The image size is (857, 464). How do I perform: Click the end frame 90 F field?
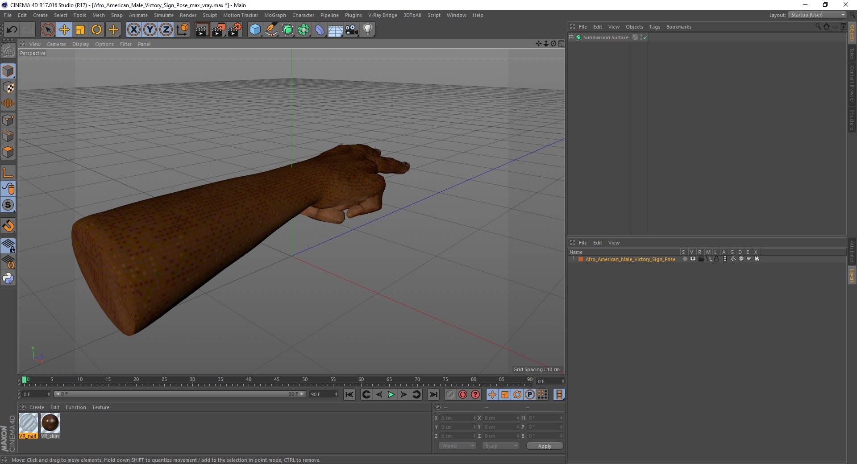324,394
